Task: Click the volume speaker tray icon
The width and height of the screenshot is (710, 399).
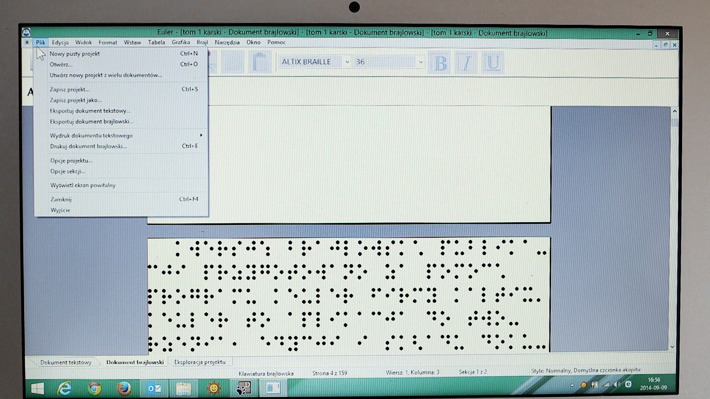Action: (617, 384)
